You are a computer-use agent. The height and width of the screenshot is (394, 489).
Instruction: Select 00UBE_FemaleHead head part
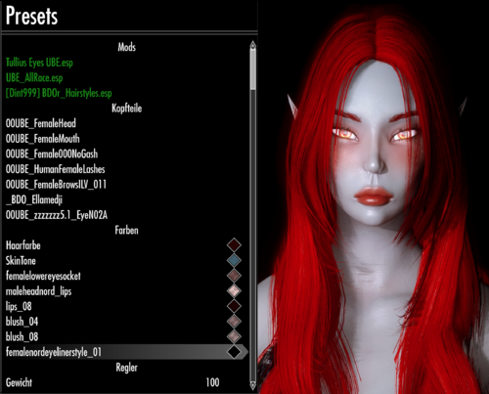click(41, 123)
